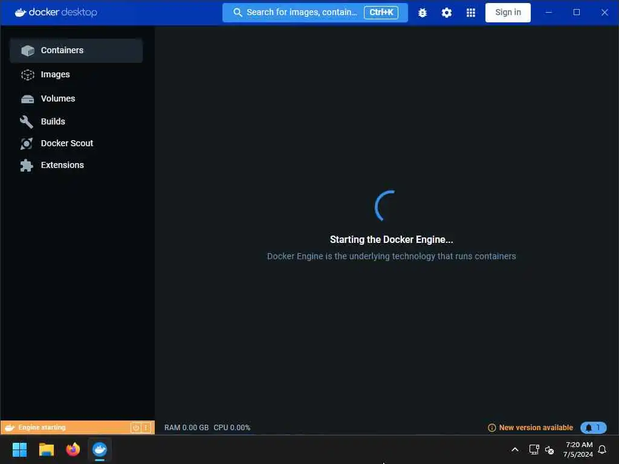Open notifications bell badge
The width and height of the screenshot is (619, 464).
point(594,427)
